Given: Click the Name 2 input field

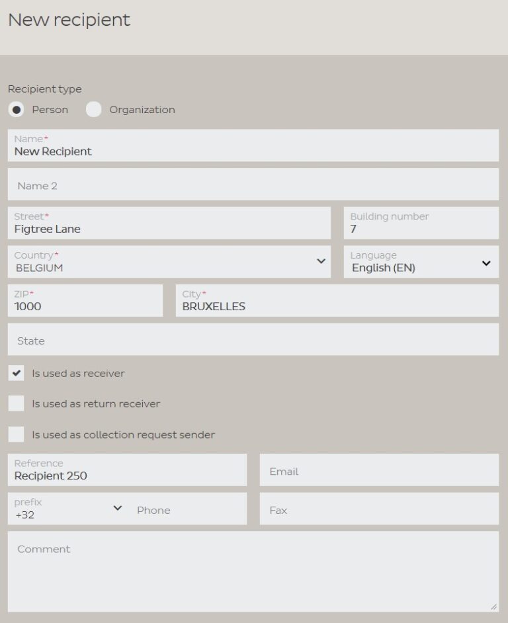Looking at the screenshot, I should click(x=198, y=184).
